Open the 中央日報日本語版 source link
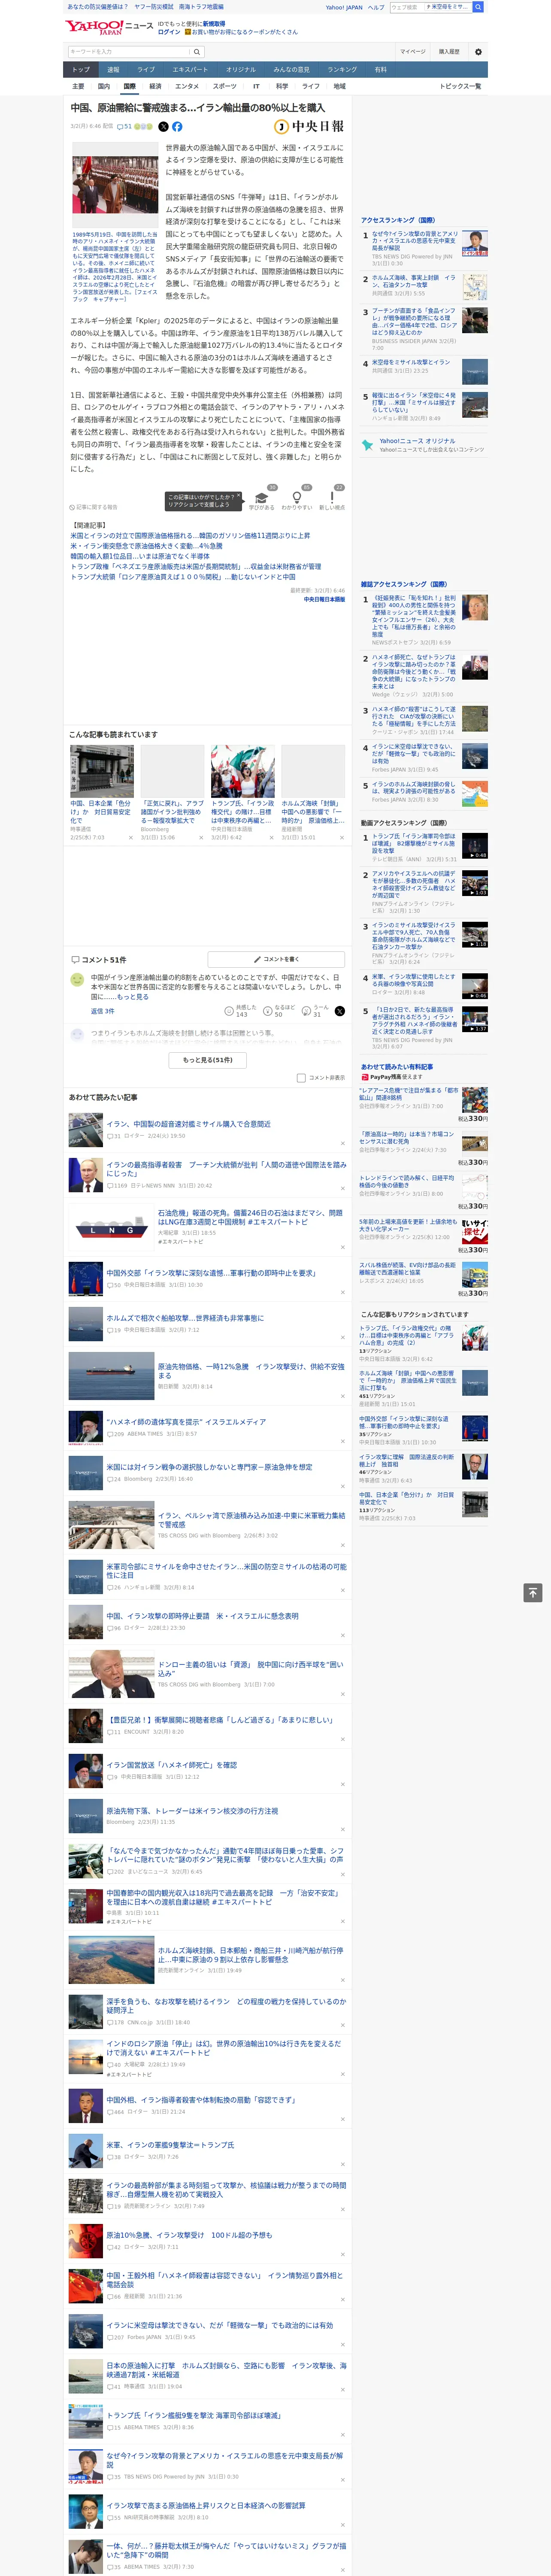551x2576 pixels. [324, 600]
